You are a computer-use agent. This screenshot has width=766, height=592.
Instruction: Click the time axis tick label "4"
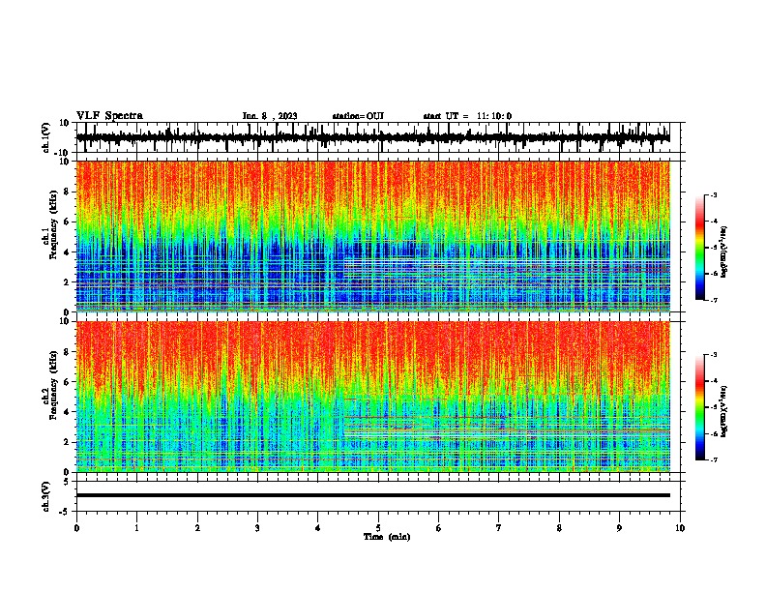click(x=318, y=528)
